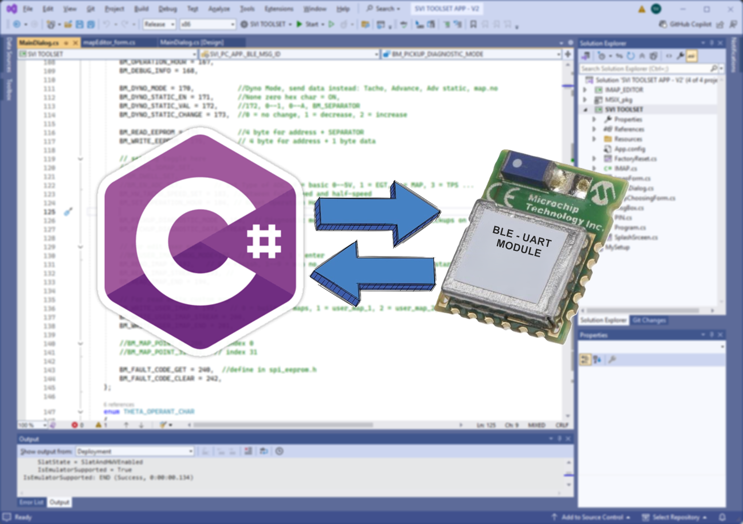
Task: Expand the IMAP_EDITOR project node
Action: 585,90
